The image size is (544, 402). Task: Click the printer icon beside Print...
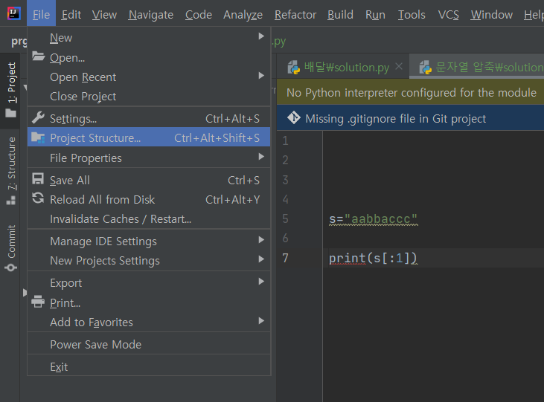pyautogui.click(x=38, y=302)
